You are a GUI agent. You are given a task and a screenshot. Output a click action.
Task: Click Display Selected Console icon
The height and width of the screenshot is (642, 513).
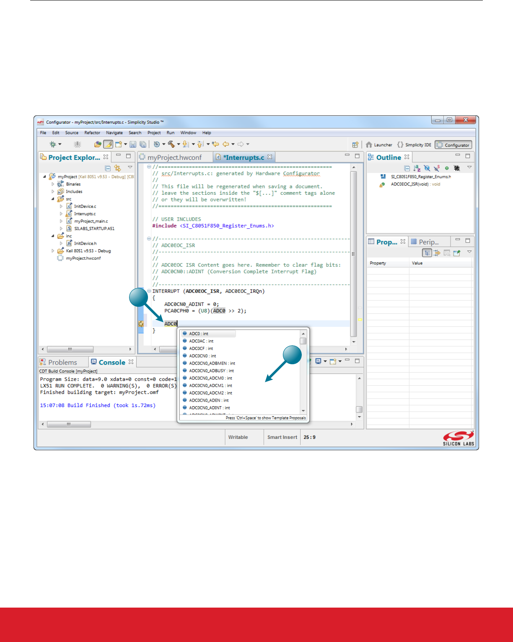point(319,361)
